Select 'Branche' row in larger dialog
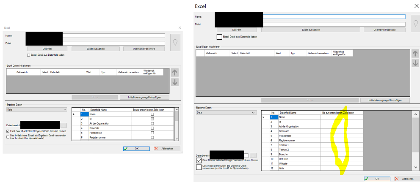 [312, 154]
